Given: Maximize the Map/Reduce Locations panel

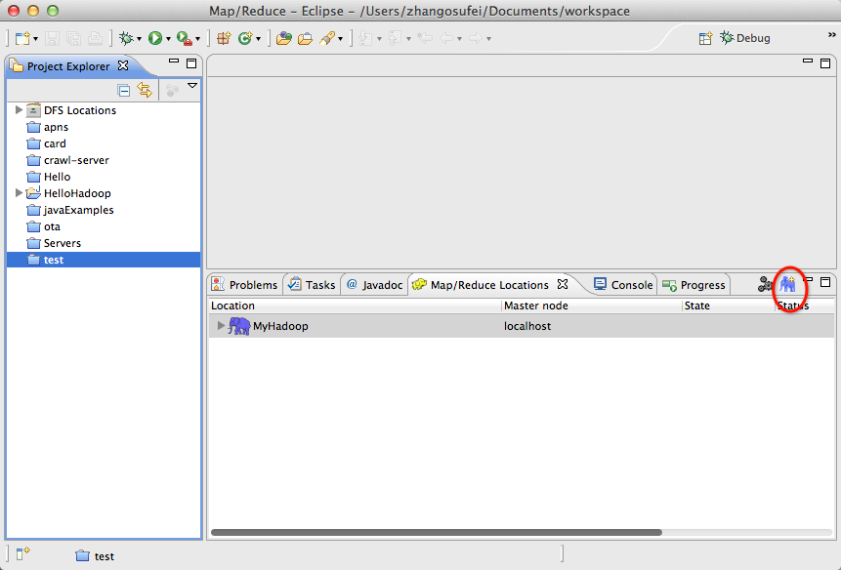Looking at the screenshot, I should click(x=825, y=282).
